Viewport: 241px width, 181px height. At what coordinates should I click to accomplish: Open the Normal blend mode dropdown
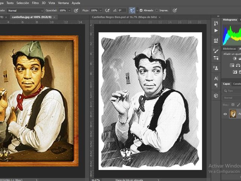[25, 11]
